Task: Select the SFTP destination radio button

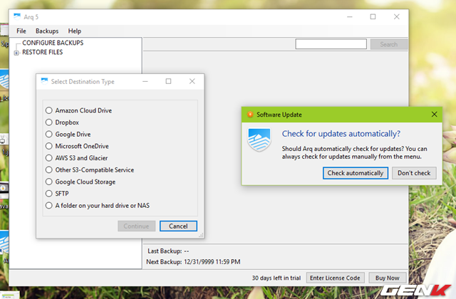Action: (x=49, y=194)
